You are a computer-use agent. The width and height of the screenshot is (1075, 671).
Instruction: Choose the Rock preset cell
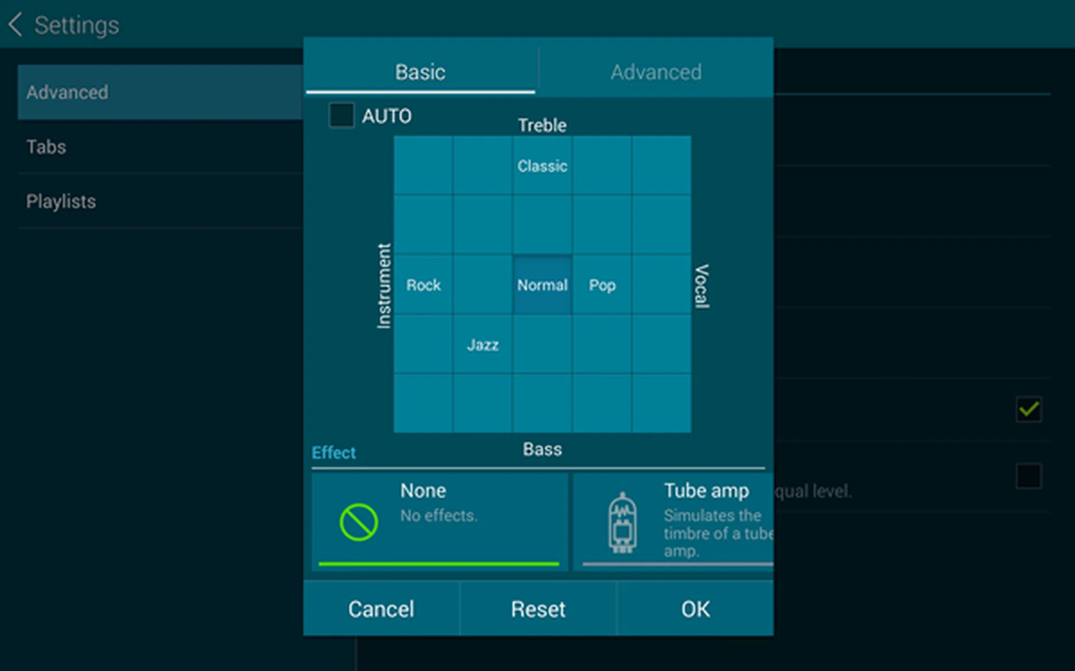(x=423, y=285)
